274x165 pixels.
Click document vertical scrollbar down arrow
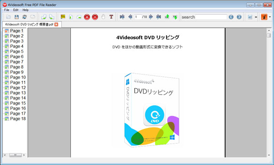(x=269, y=155)
